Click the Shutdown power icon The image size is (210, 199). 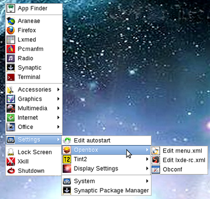[x=10, y=171]
